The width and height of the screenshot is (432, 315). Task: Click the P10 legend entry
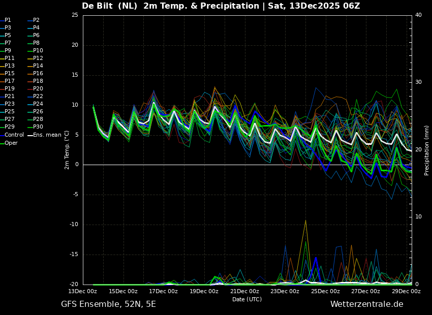click(38, 51)
